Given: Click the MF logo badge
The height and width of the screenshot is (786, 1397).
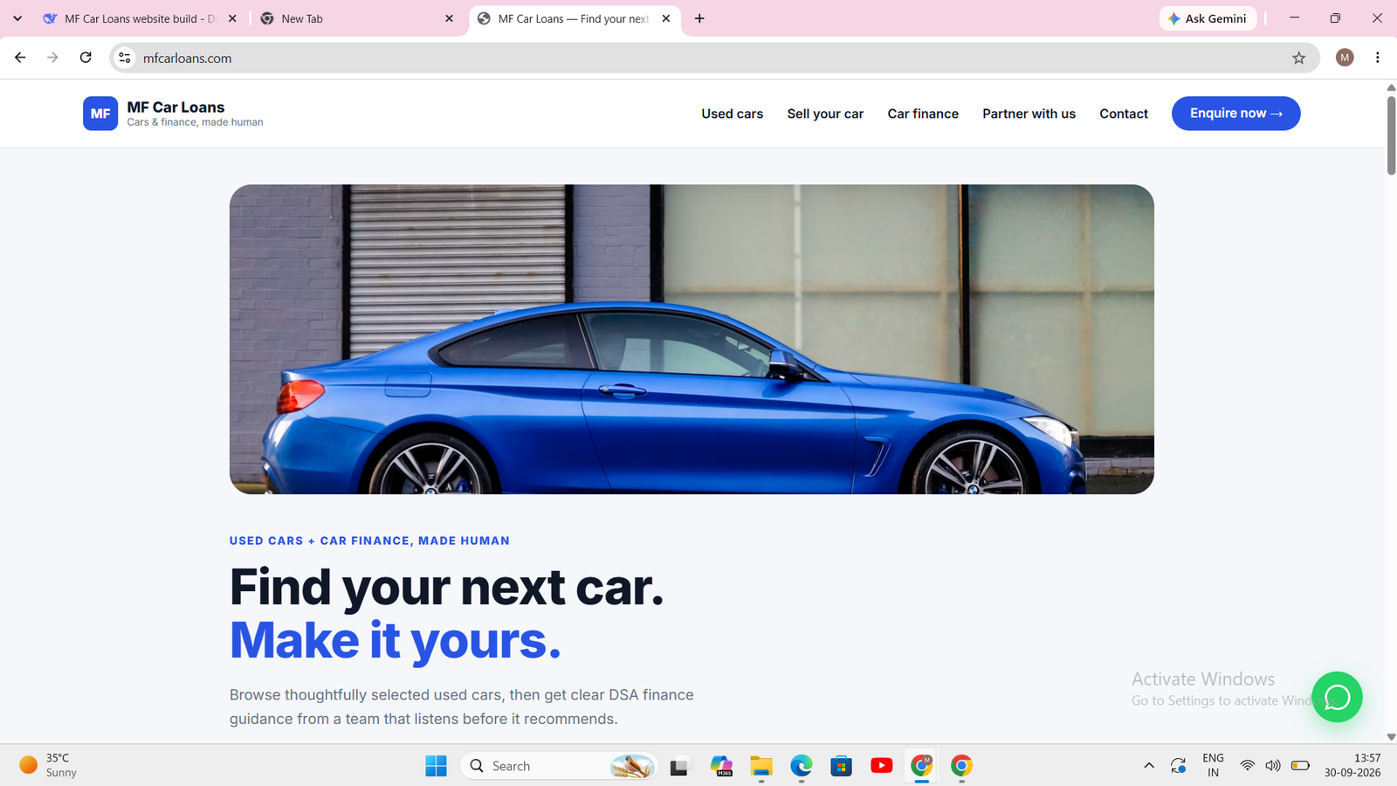Looking at the screenshot, I should (100, 114).
